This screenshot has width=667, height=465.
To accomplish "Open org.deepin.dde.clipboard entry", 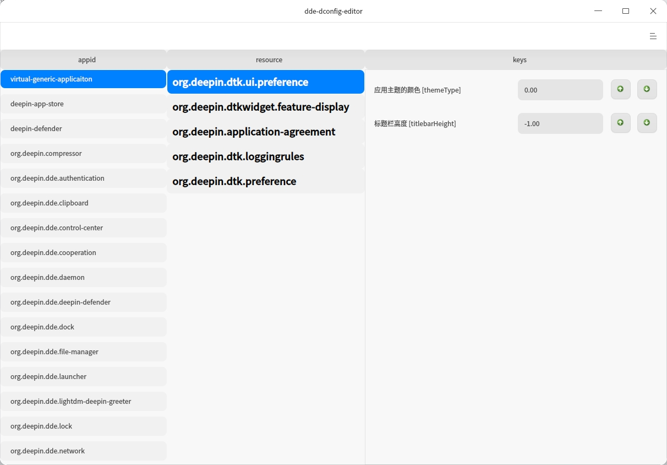I will coord(83,203).
